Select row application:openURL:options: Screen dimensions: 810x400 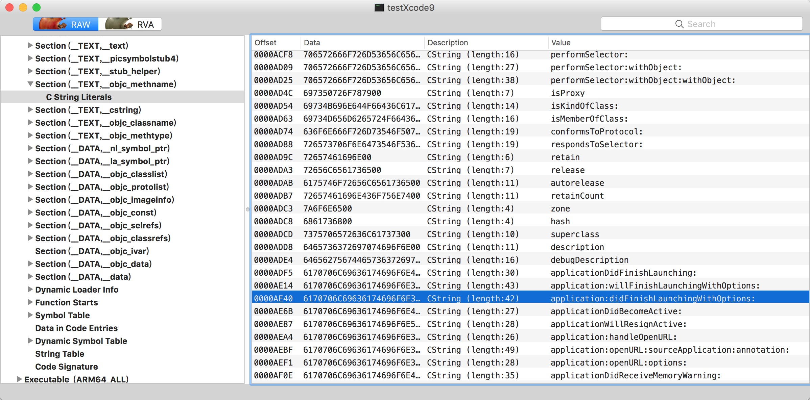(530, 362)
